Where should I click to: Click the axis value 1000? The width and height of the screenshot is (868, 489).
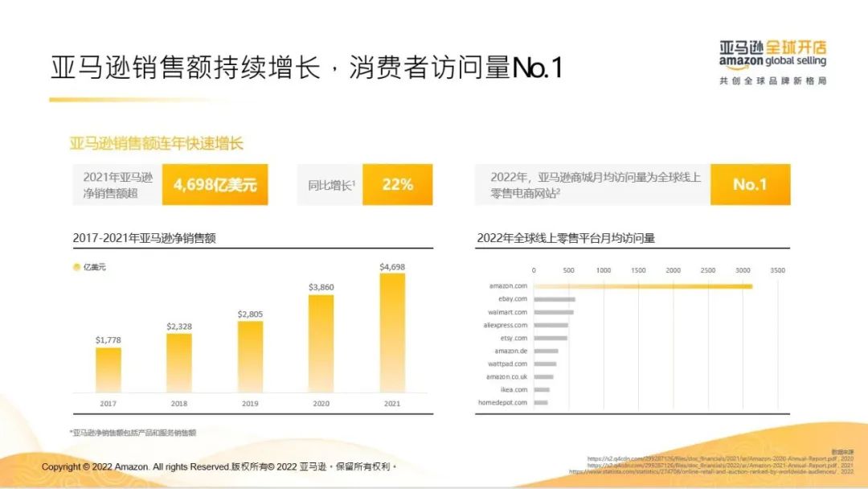(604, 270)
